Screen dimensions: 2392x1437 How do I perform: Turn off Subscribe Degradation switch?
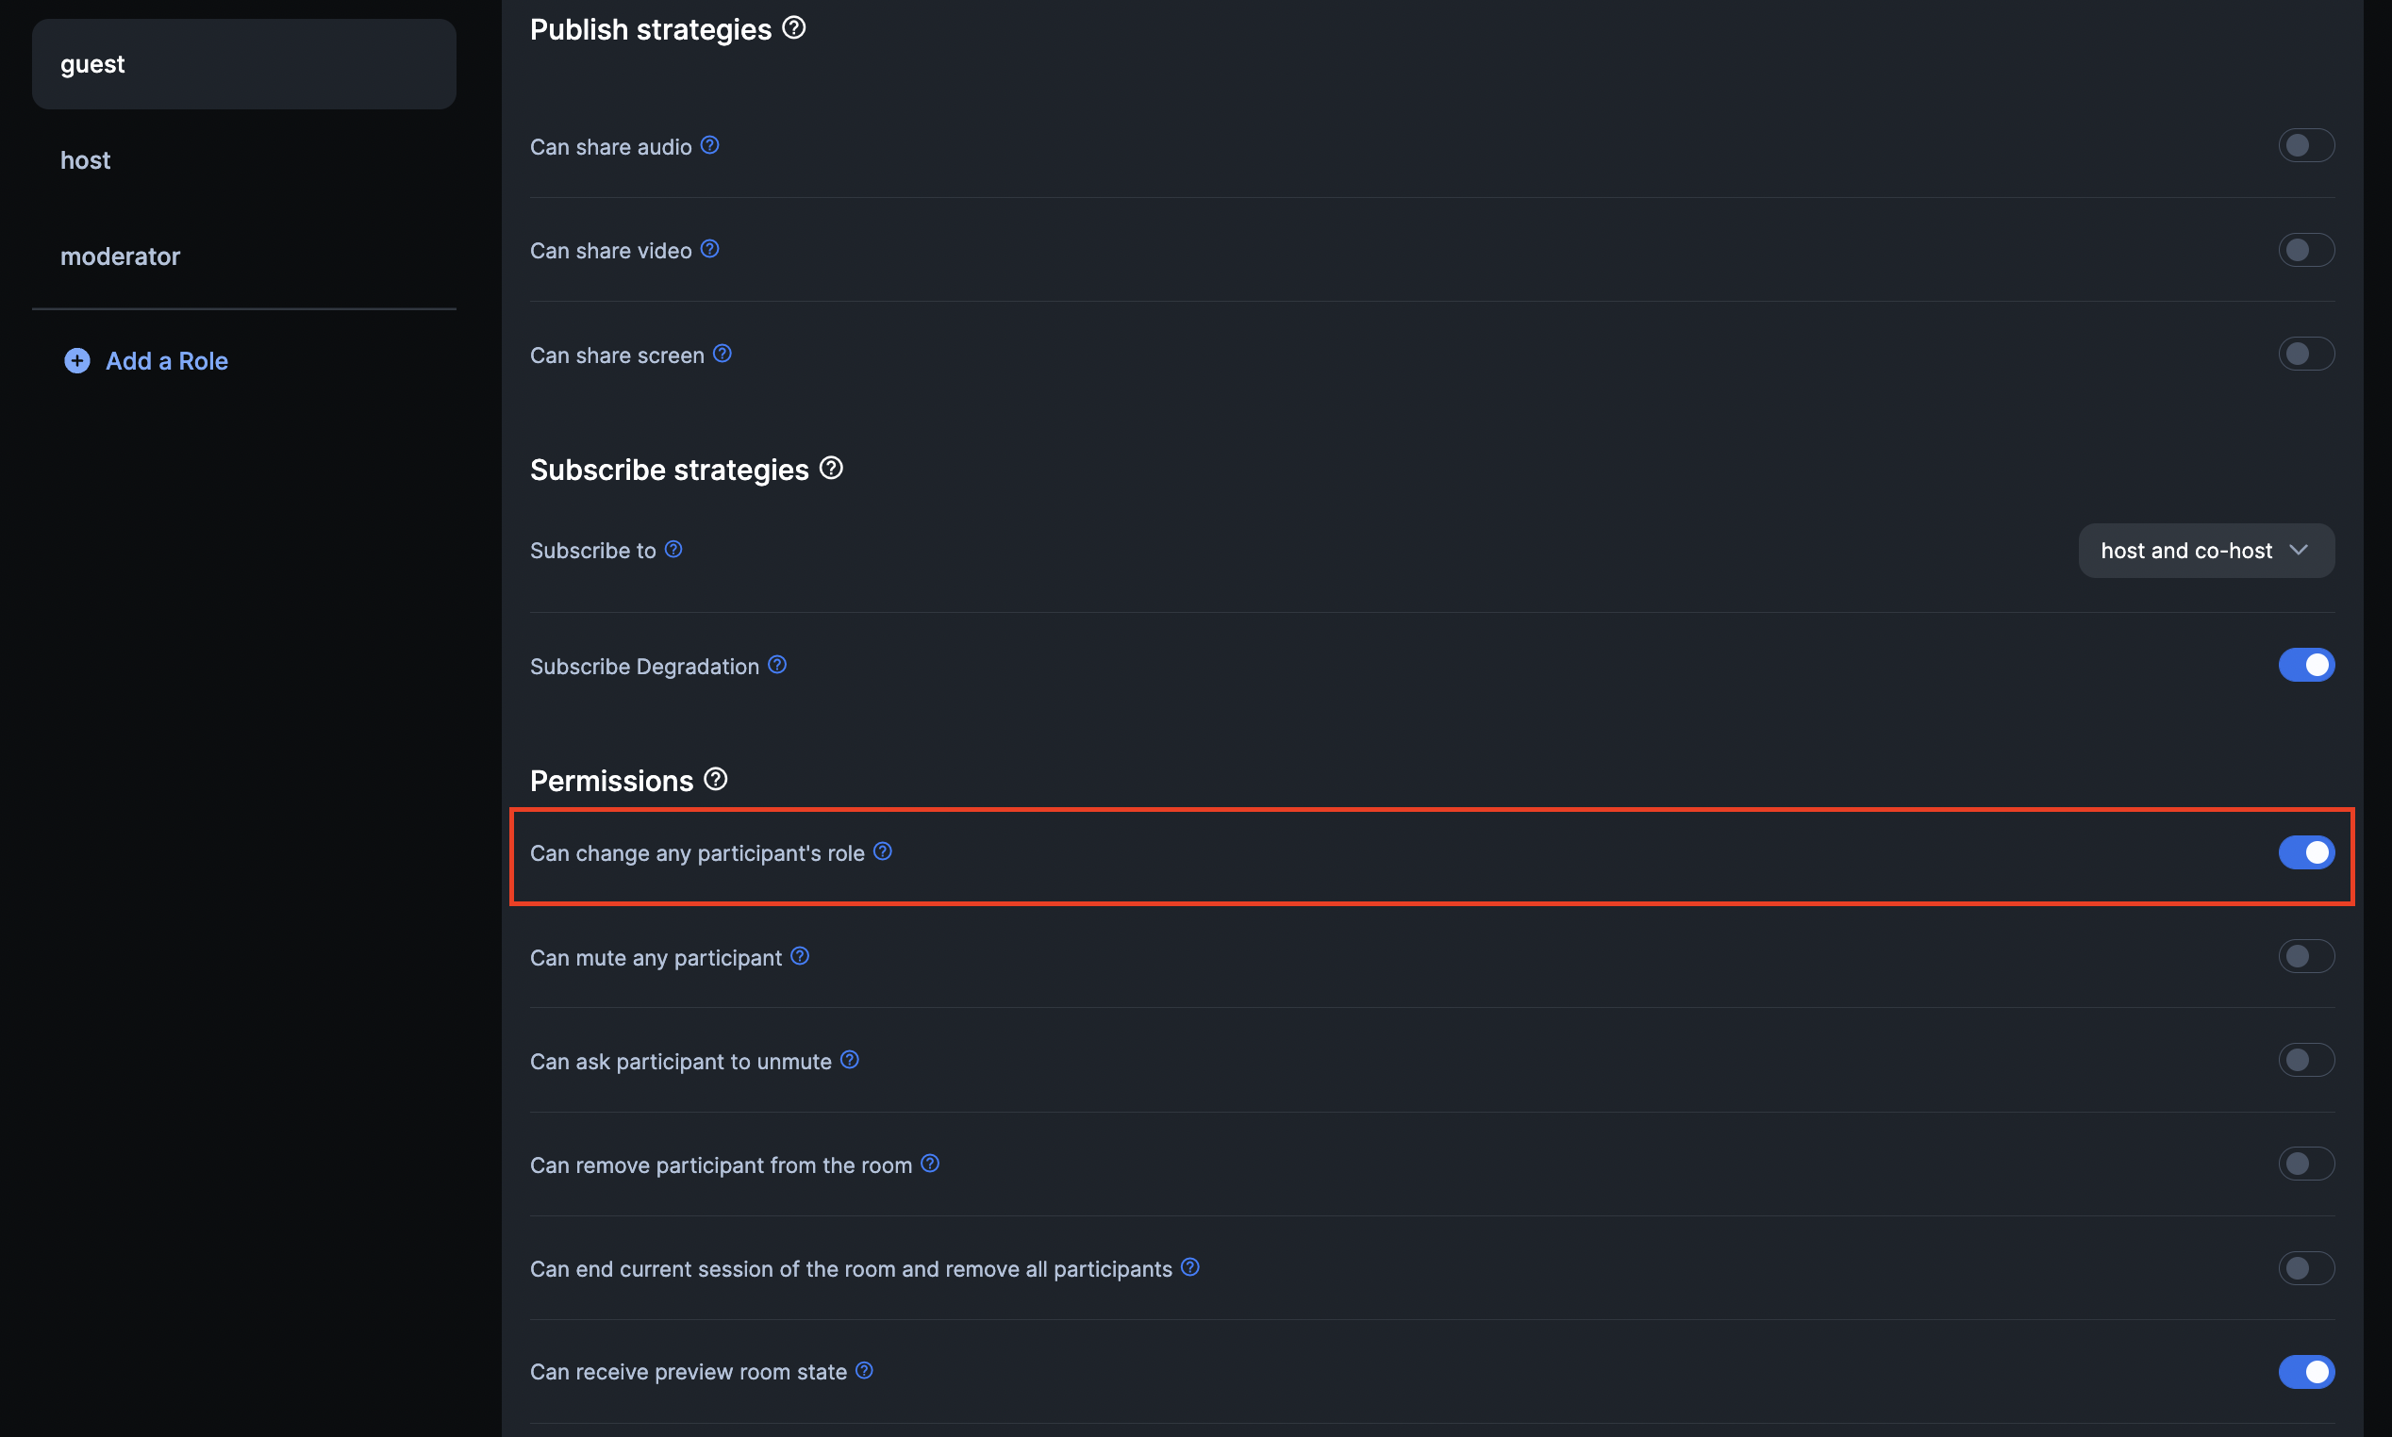[x=2306, y=666]
